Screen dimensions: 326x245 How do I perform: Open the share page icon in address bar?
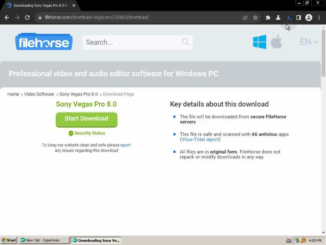coord(245,18)
